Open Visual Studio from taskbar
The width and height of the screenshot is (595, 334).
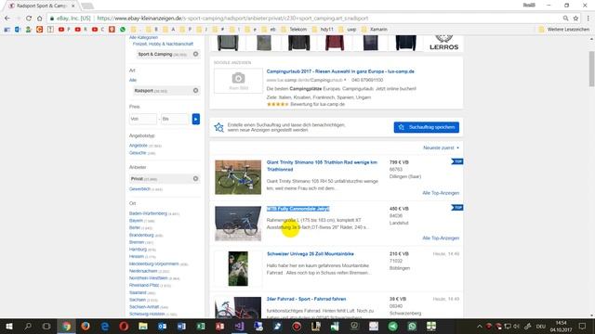(239, 326)
